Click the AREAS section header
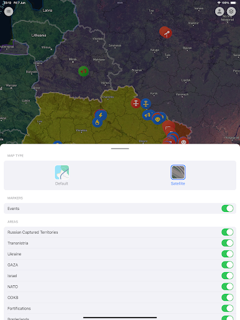 pyautogui.click(x=12, y=222)
